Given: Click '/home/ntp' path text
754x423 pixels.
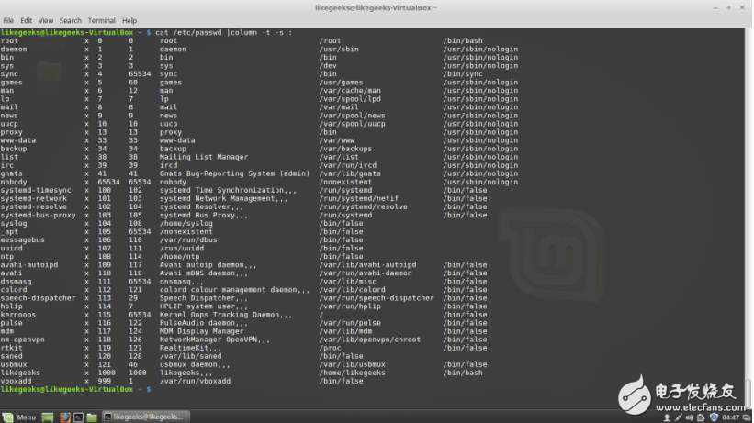Looking at the screenshot, I should [x=179, y=256].
